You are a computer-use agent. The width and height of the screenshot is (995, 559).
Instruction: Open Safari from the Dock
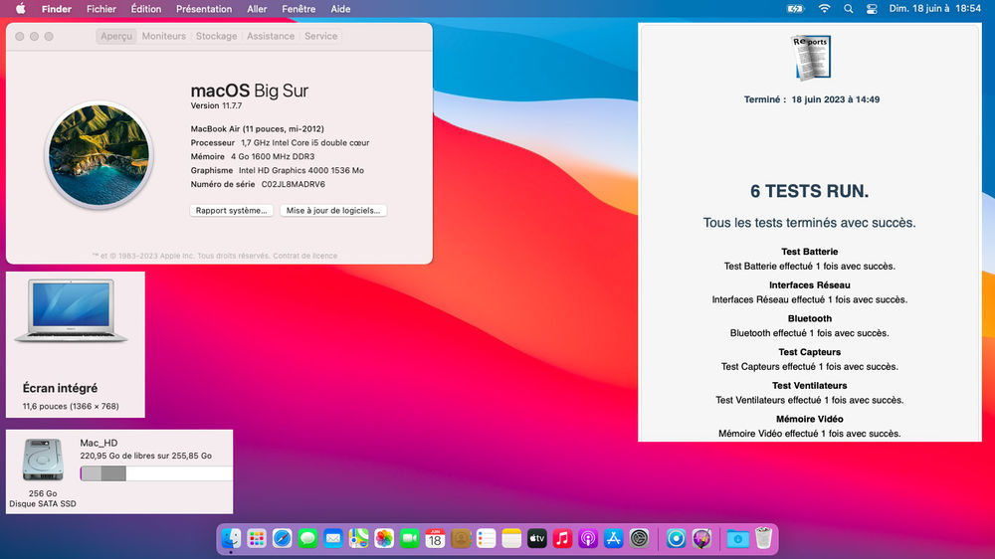(x=283, y=538)
